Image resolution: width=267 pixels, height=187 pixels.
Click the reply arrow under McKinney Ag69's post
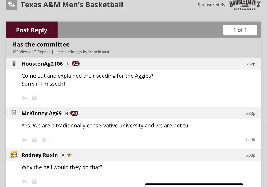(x=25, y=140)
